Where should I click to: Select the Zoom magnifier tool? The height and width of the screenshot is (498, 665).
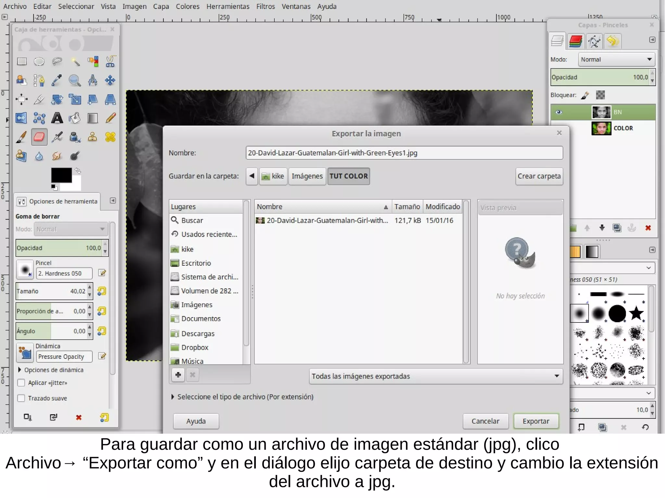75,80
